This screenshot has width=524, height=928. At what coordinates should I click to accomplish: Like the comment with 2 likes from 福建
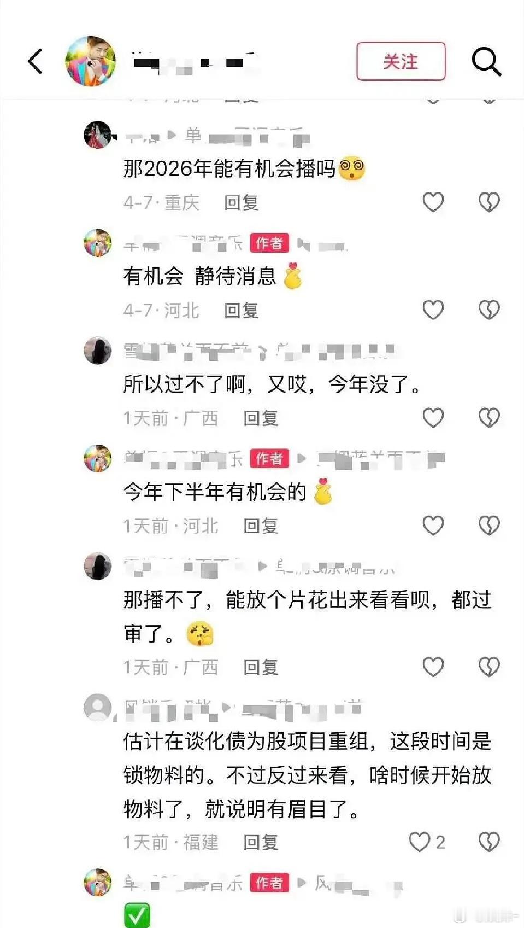427,842
